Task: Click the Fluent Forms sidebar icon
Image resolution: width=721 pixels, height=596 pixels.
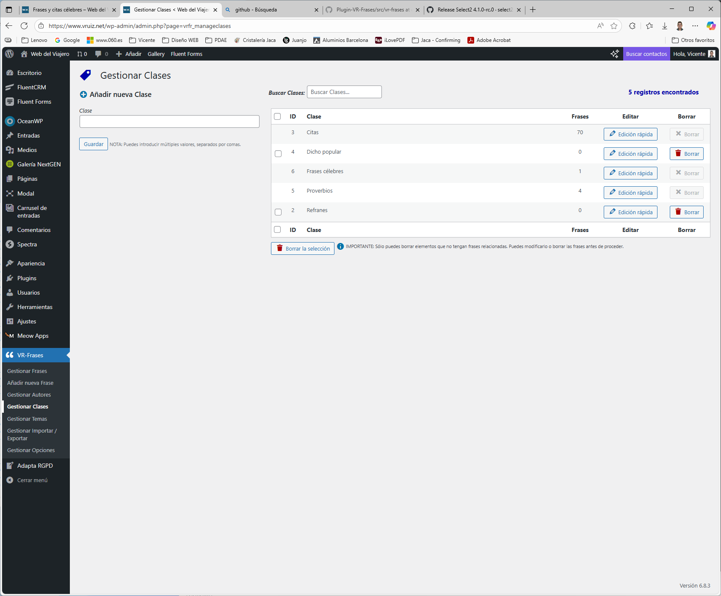Action: pyautogui.click(x=9, y=102)
